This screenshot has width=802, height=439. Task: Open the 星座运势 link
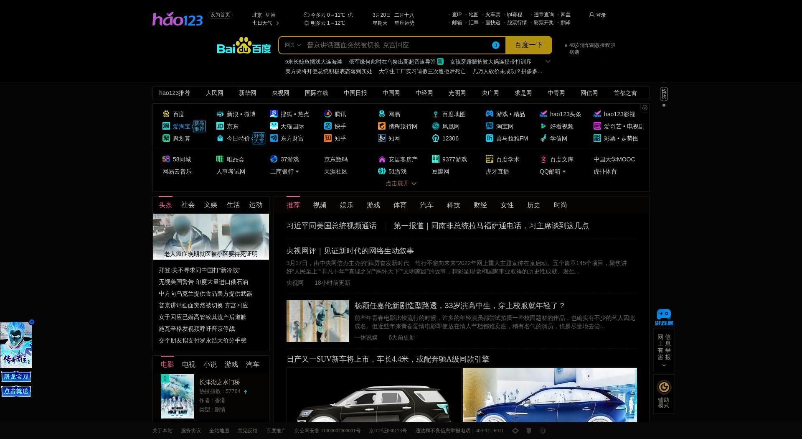404,23
